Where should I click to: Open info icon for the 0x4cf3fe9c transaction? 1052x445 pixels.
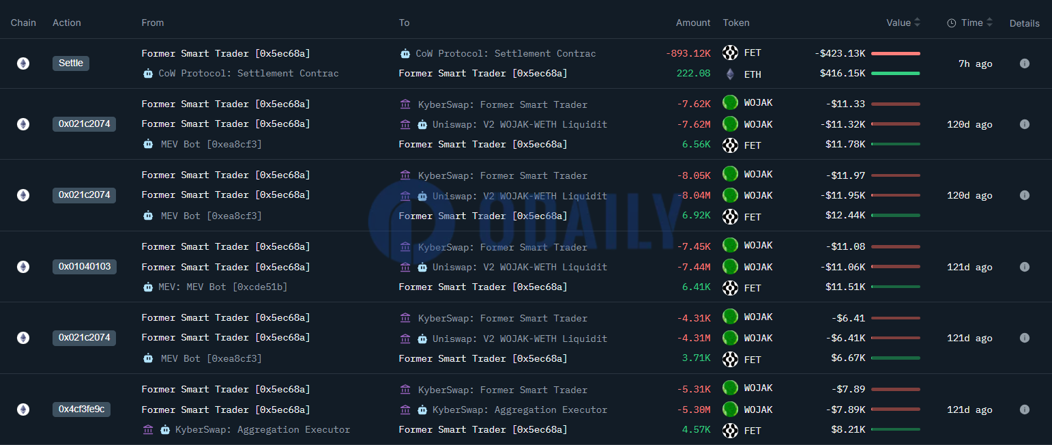[1024, 410]
